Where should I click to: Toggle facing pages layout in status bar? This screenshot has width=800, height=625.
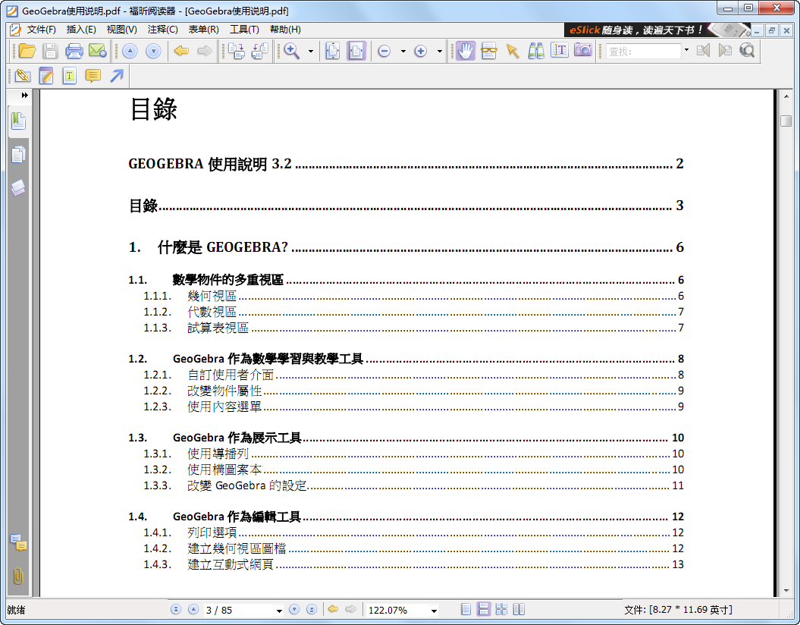pyautogui.click(x=519, y=610)
